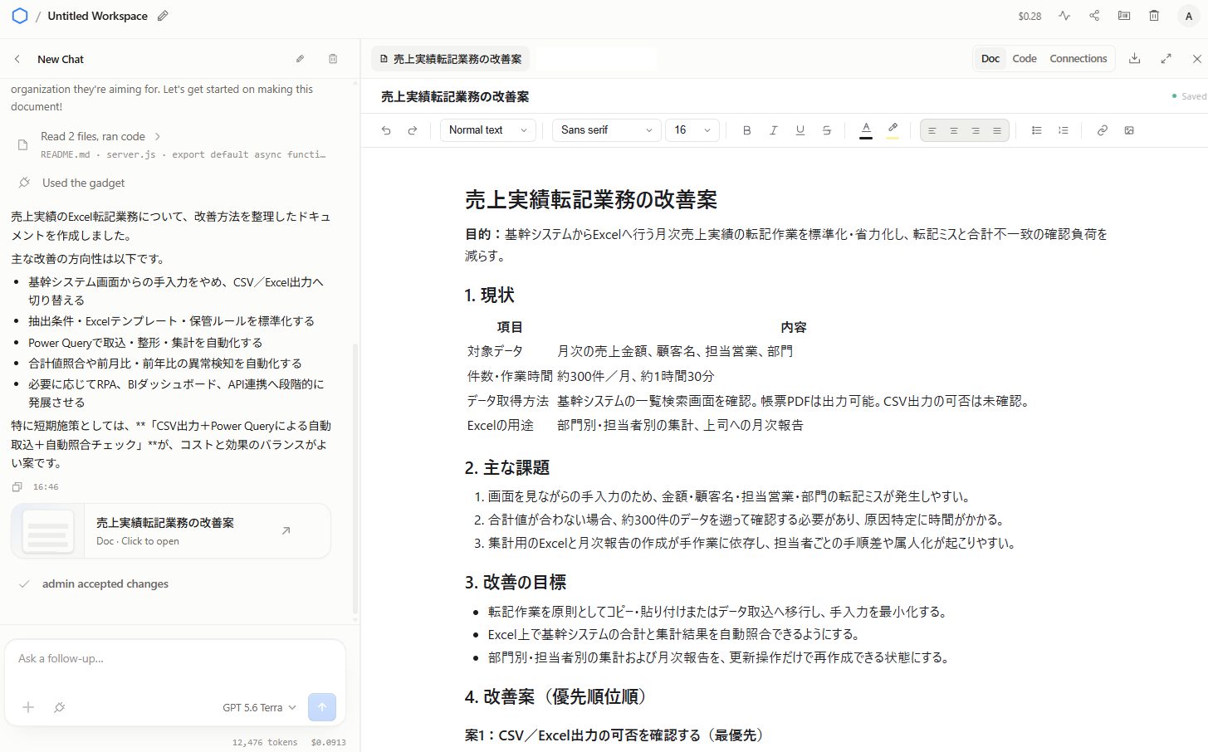
Task: Delete chat with trash icon
Action: pyautogui.click(x=333, y=59)
